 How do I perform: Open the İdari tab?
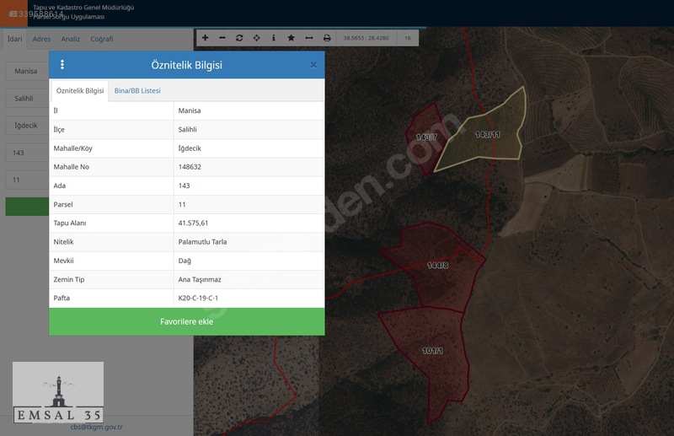[x=14, y=39]
